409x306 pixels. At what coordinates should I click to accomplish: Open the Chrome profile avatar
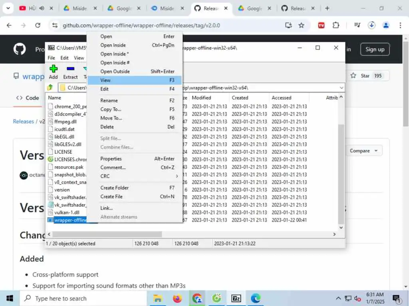386,25
